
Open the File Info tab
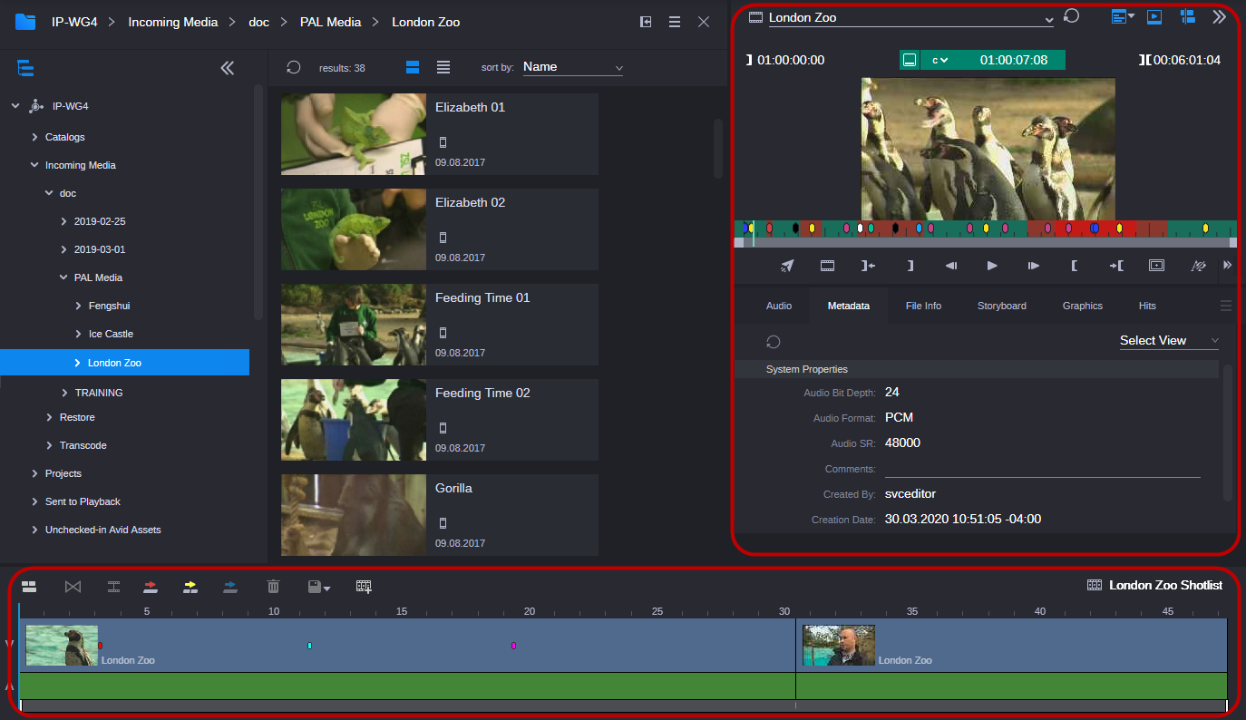click(923, 306)
